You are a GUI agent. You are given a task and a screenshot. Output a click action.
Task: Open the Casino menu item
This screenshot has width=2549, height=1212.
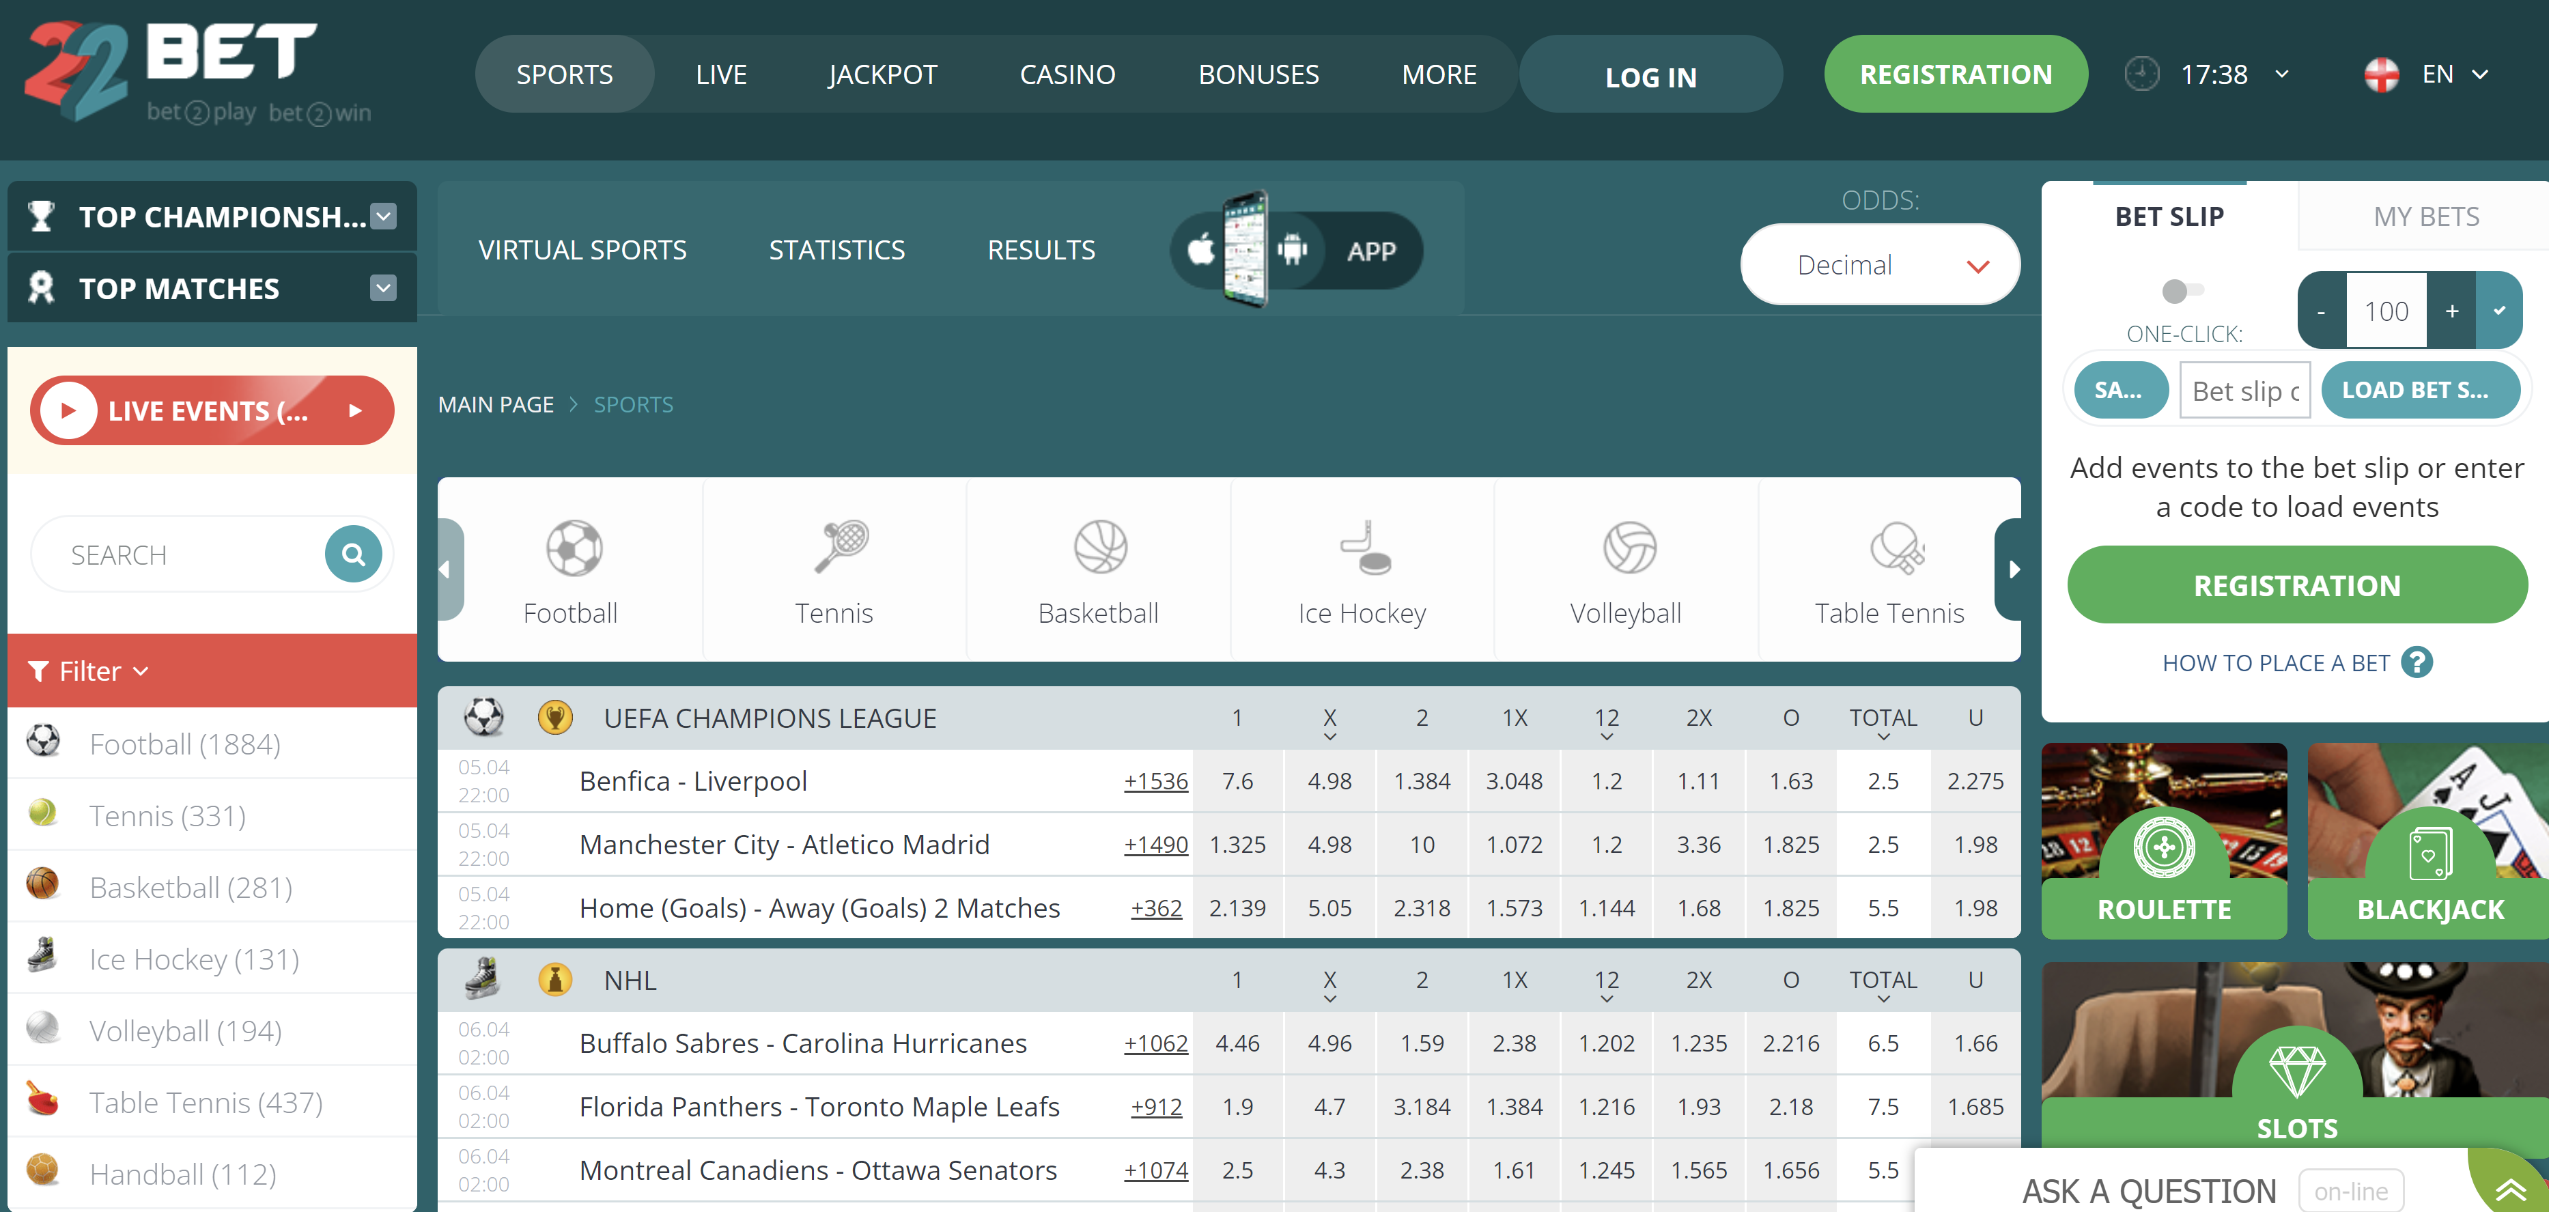(x=1067, y=74)
